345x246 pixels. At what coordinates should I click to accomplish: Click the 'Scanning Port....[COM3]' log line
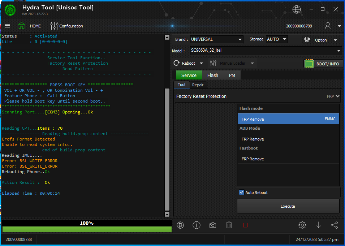(x=47, y=112)
